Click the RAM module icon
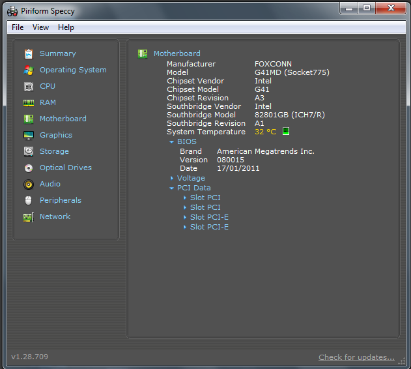 (x=29, y=103)
